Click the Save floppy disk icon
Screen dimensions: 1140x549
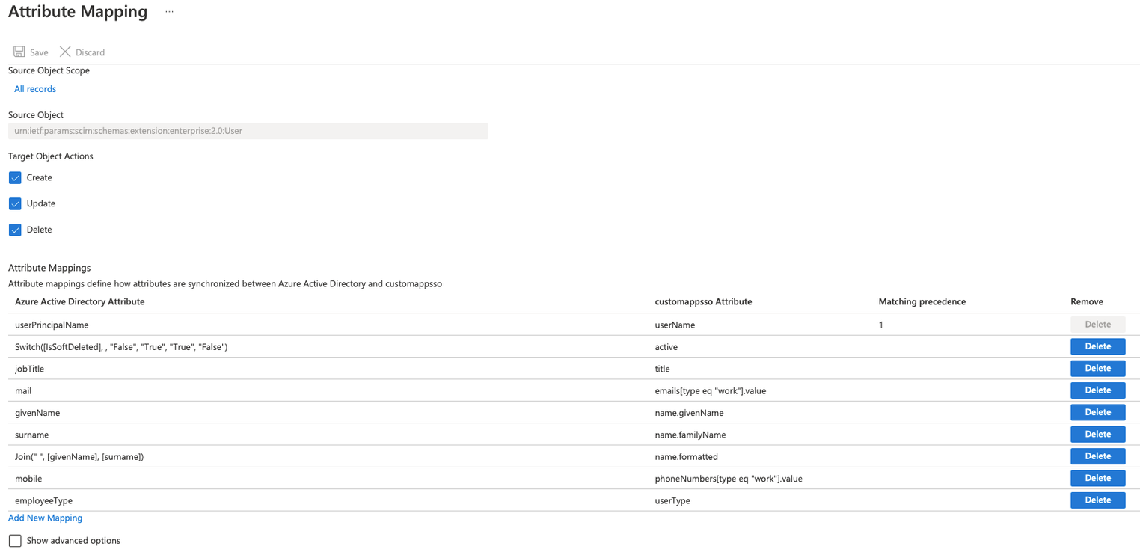[19, 52]
